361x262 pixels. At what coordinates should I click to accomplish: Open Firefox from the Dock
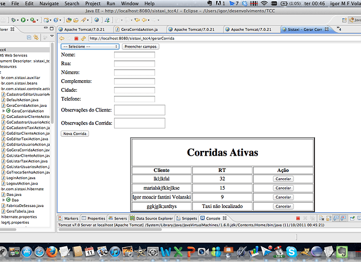coord(52,252)
